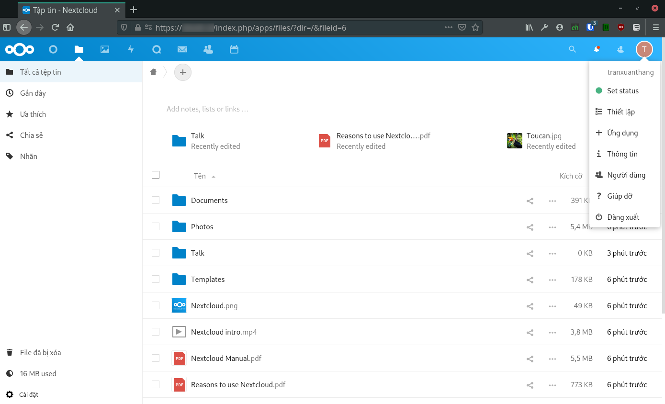Check the Documents folder checkbox
Viewport: 665px width, 404px height.
point(156,200)
